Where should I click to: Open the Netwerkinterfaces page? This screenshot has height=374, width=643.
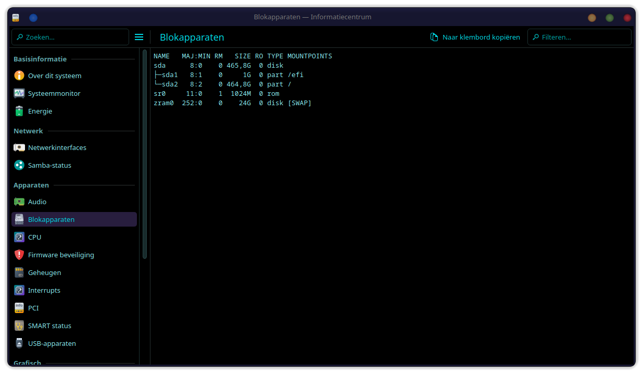point(74,147)
